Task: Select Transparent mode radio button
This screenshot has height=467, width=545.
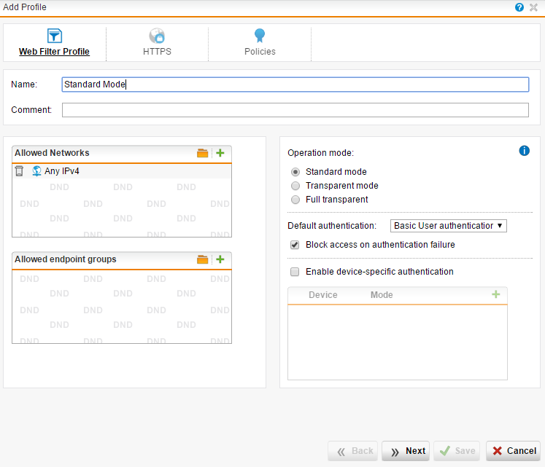Action: [x=295, y=186]
